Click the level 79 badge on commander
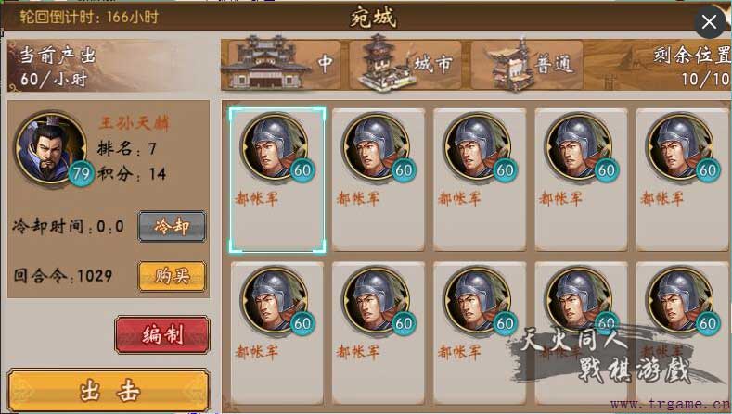 pos(82,173)
